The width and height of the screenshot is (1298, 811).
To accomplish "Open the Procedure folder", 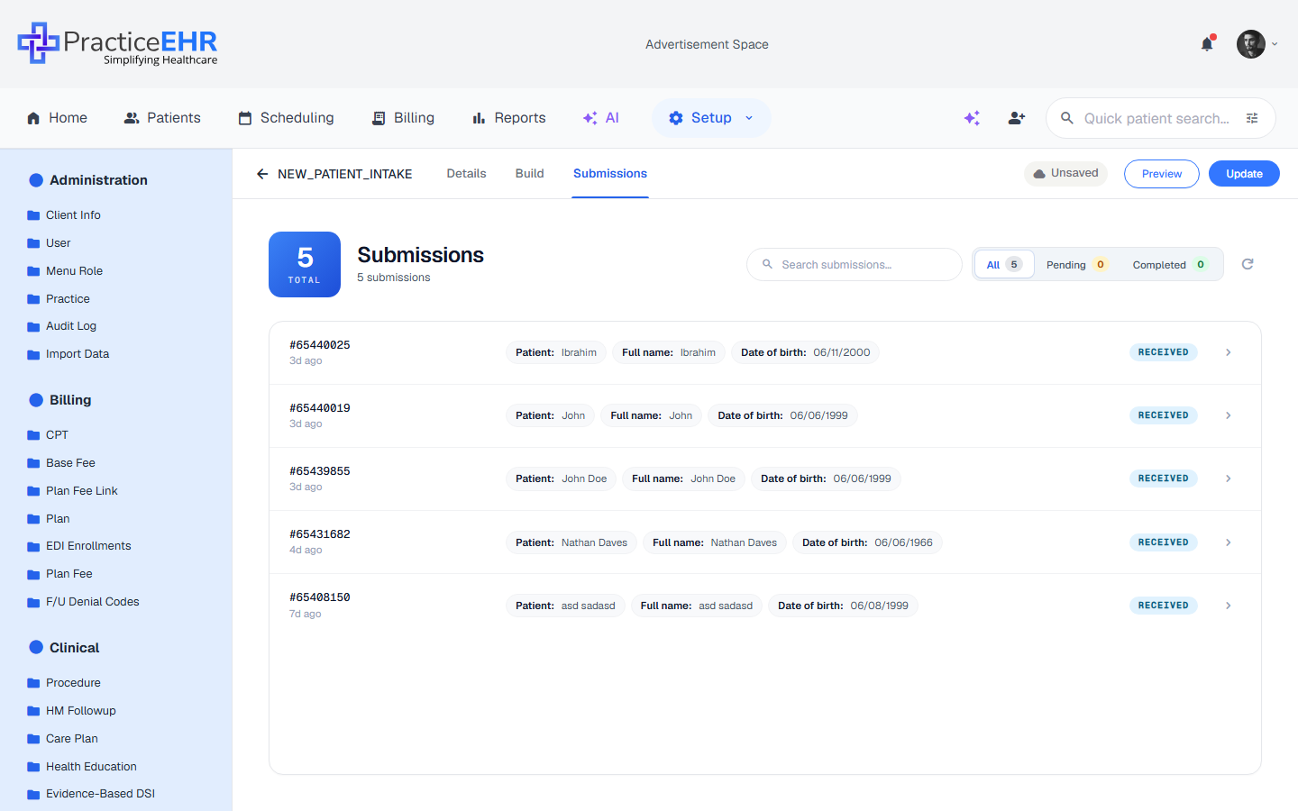I will pyautogui.click(x=64, y=683).
